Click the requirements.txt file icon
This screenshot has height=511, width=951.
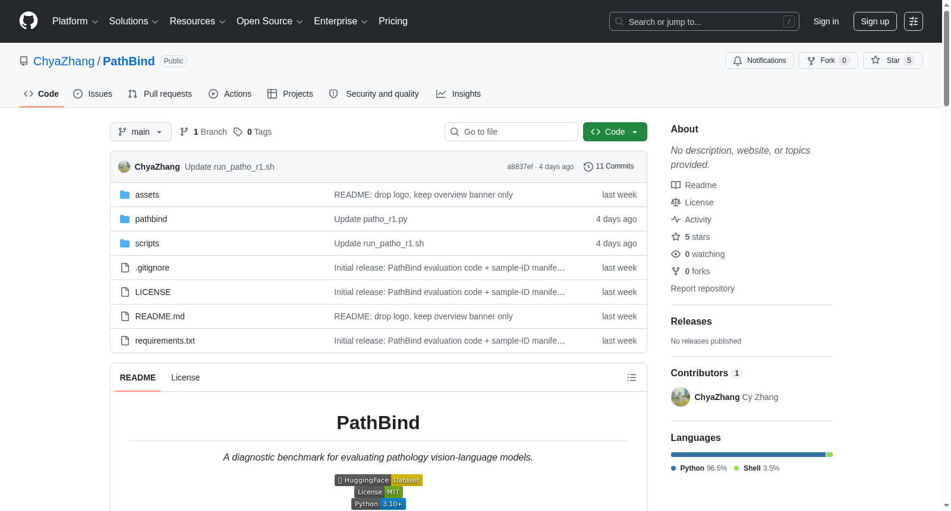tap(125, 341)
